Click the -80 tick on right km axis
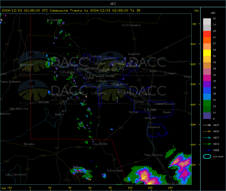Viewport: 226px width, 191px height. coord(194,24)
